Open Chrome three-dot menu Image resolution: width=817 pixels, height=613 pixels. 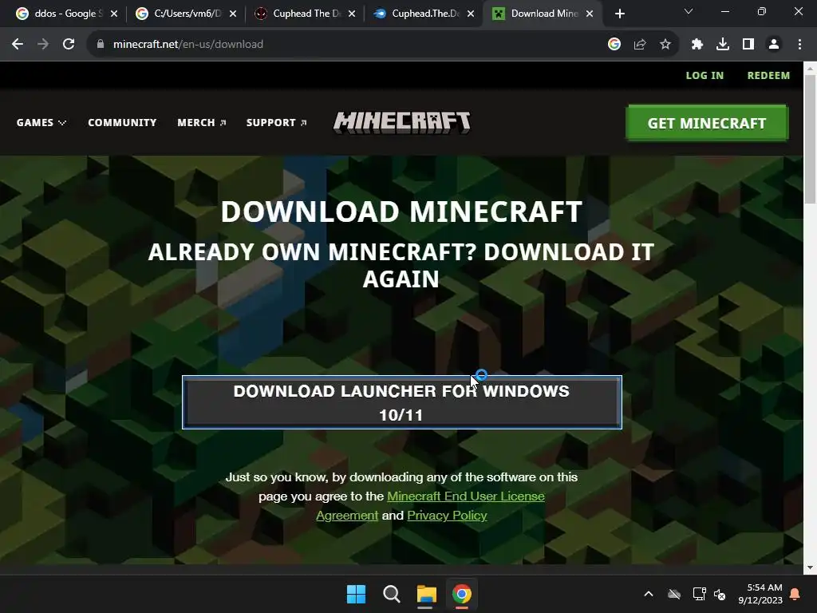(799, 45)
